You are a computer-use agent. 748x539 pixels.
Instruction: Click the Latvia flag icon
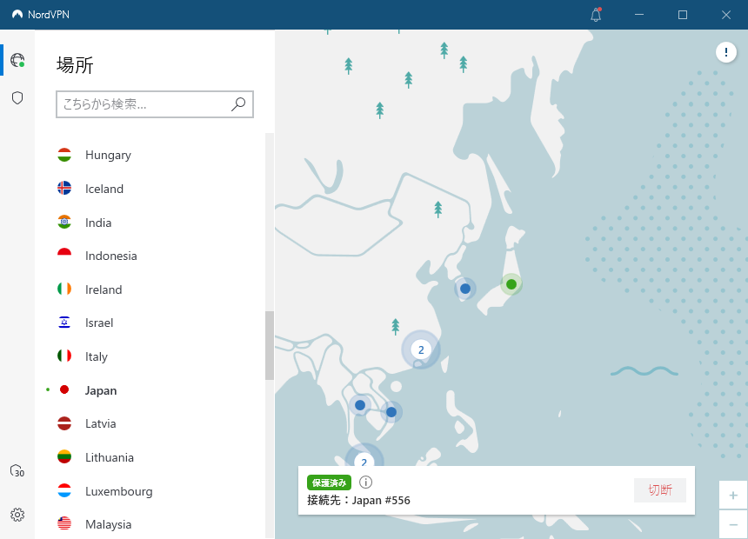click(x=64, y=423)
